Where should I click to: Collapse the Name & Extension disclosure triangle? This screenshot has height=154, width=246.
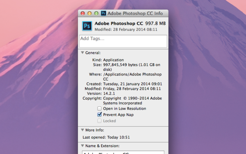(82, 146)
